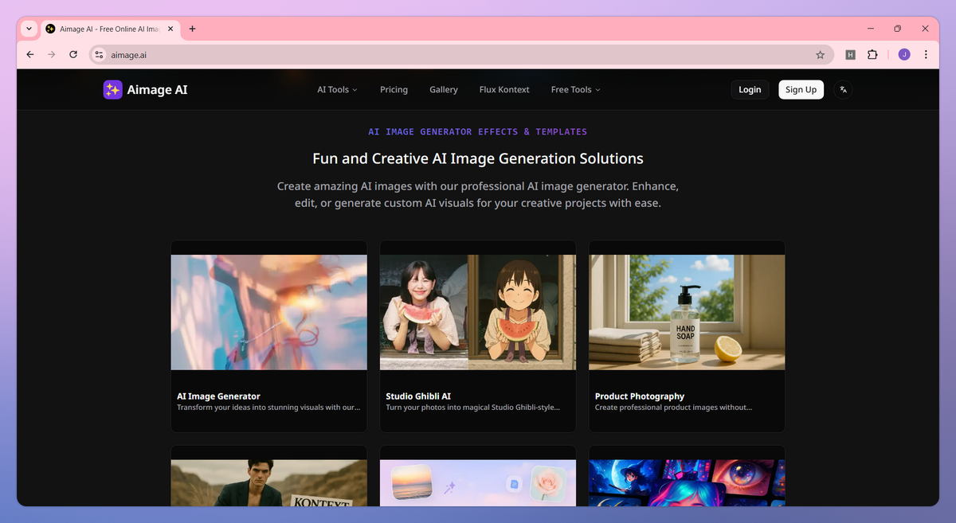Click the H extension icon in toolbar
The image size is (956, 523).
point(850,55)
